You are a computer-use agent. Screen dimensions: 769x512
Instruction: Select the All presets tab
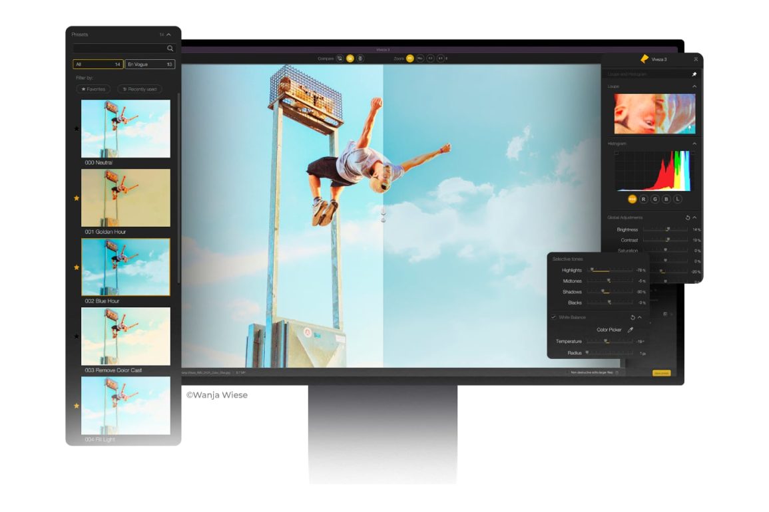click(x=98, y=64)
